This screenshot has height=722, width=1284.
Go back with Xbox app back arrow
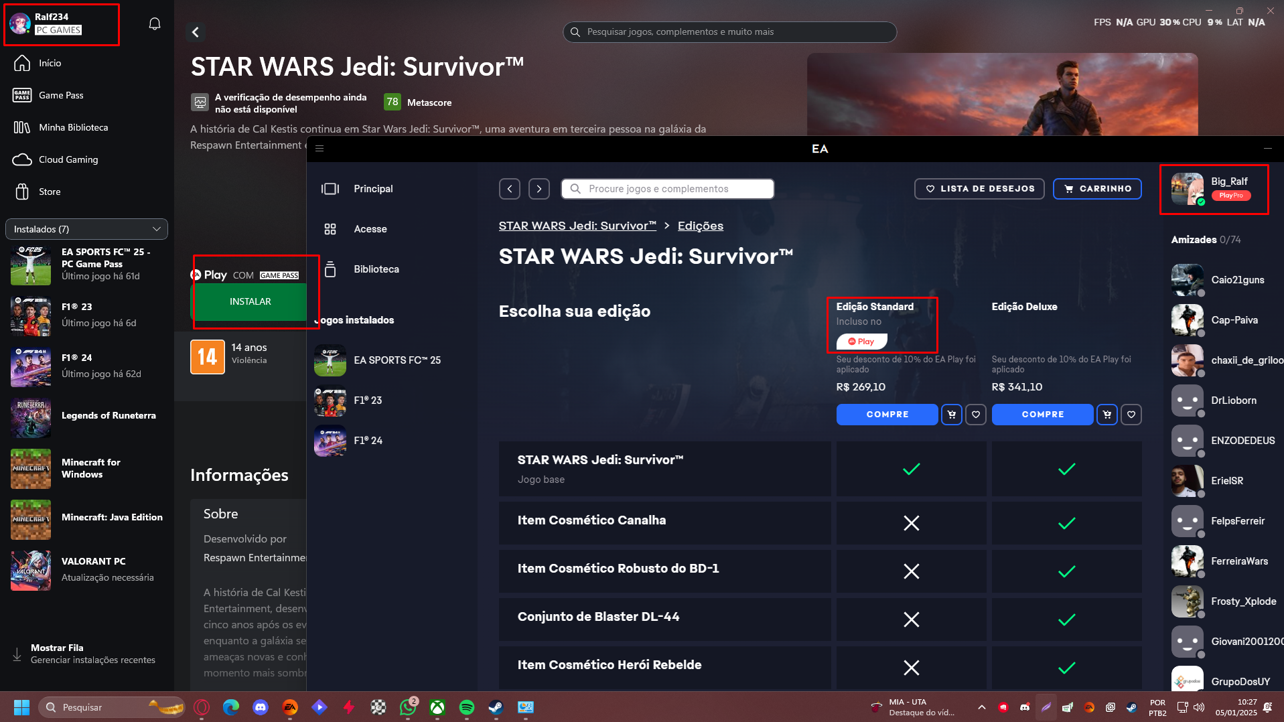coord(196,31)
